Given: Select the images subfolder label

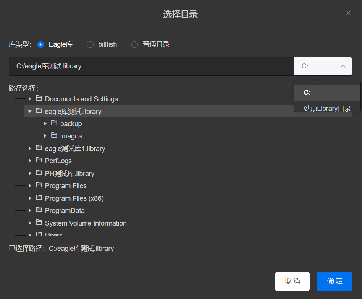Looking at the screenshot, I should 71,136.
